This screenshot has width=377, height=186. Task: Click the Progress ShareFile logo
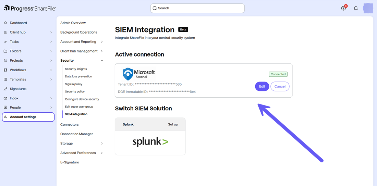(x=30, y=8)
